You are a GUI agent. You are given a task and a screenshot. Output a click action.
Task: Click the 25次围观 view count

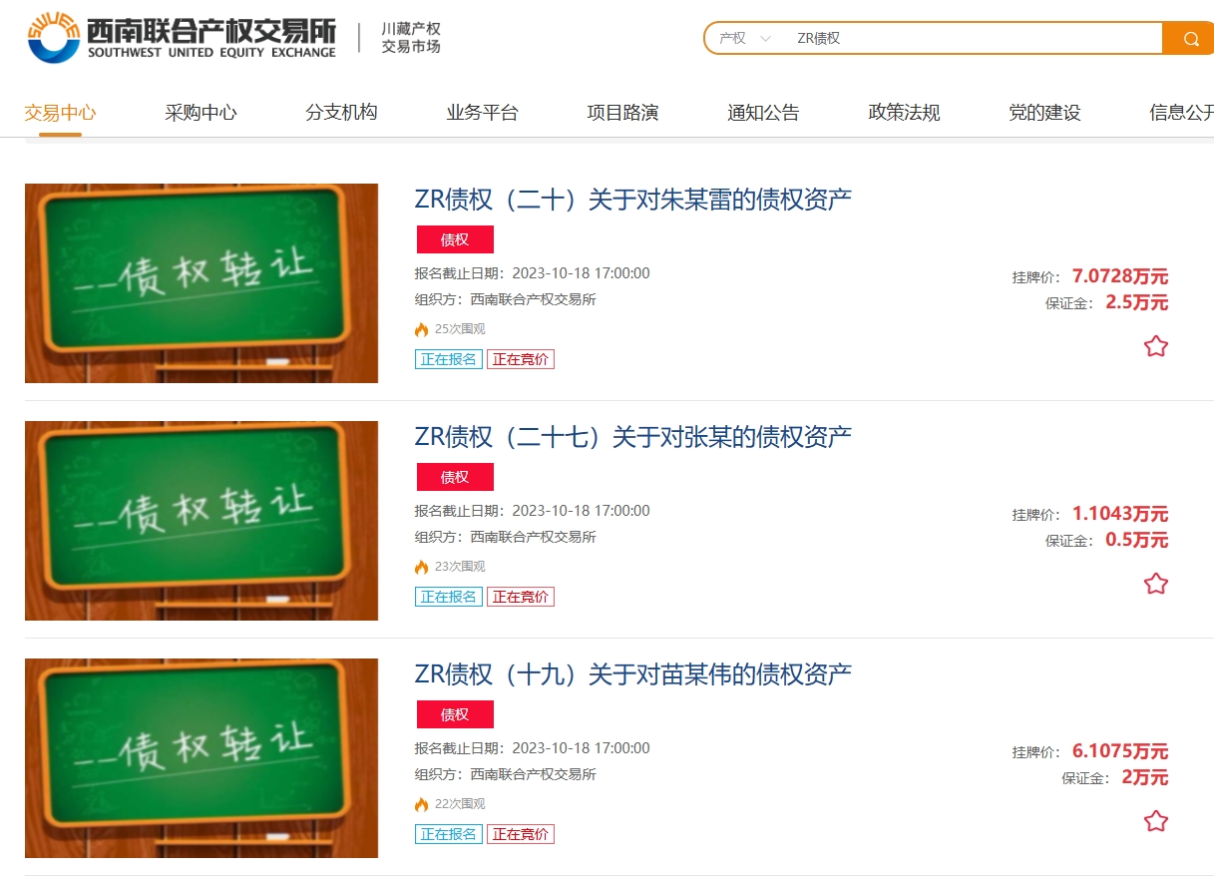460,329
